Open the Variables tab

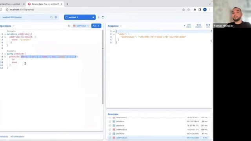4,137
